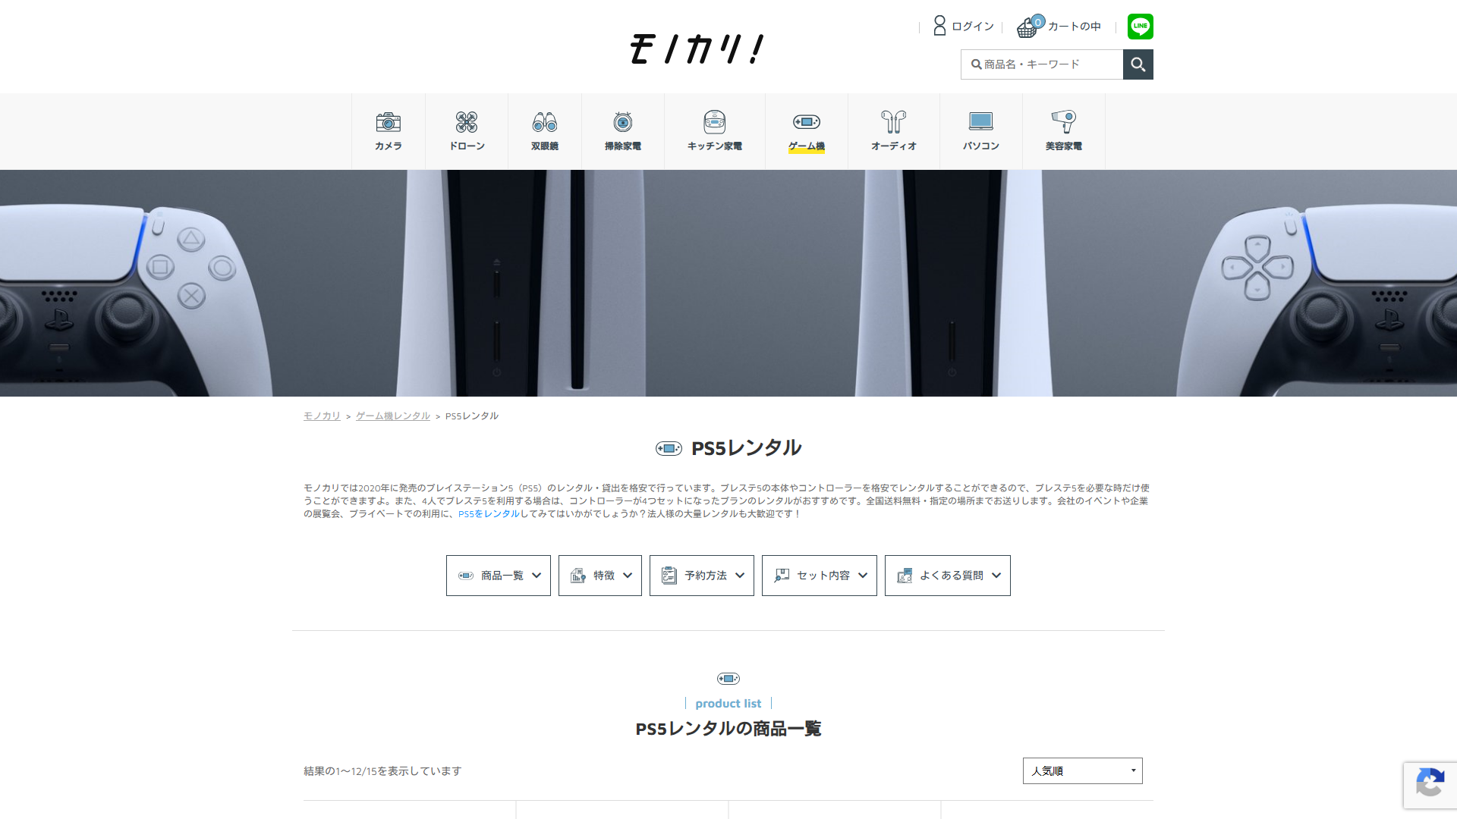Select the オーディオ earbuds icon
The width and height of the screenshot is (1457, 819).
point(893,122)
